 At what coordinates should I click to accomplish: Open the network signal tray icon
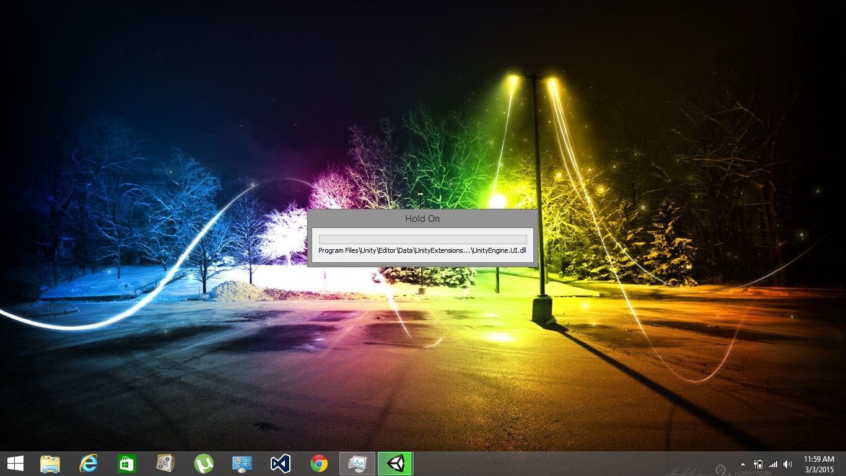(x=772, y=464)
